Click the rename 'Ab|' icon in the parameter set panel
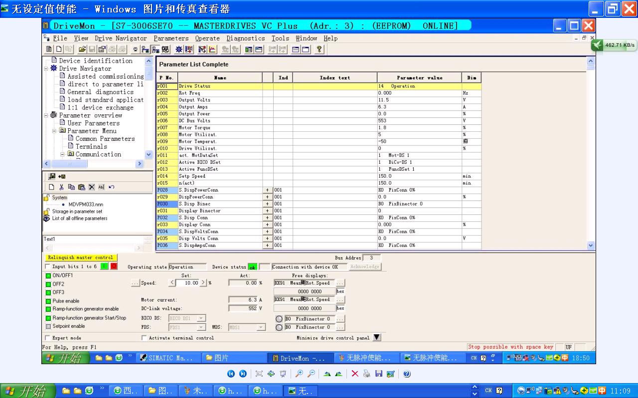 point(101,187)
